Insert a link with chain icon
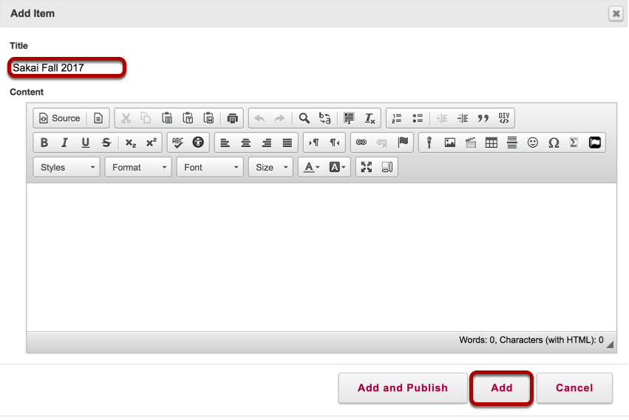Viewport: 629px width, 420px height. 361,143
